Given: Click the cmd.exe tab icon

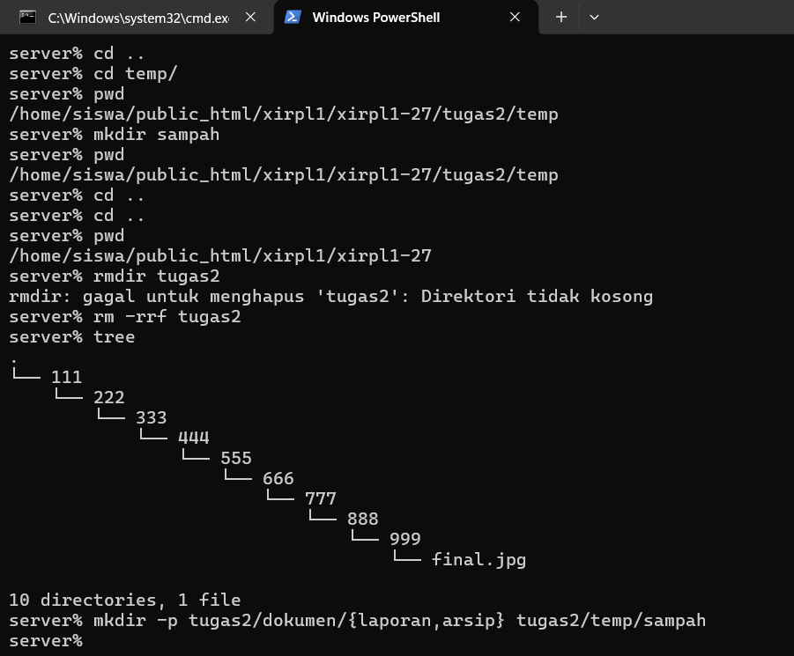Looking at the screenshot, I should [27, 18].
